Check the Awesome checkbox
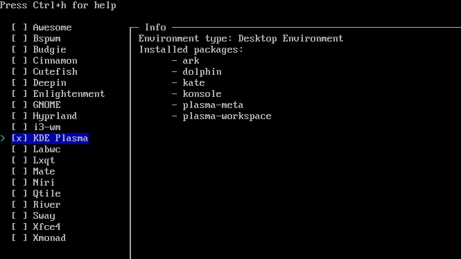 (x=19, y=27)
